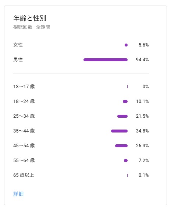Select the 男性 row label
The image size is (171, 210).
[x=18, y=59]
